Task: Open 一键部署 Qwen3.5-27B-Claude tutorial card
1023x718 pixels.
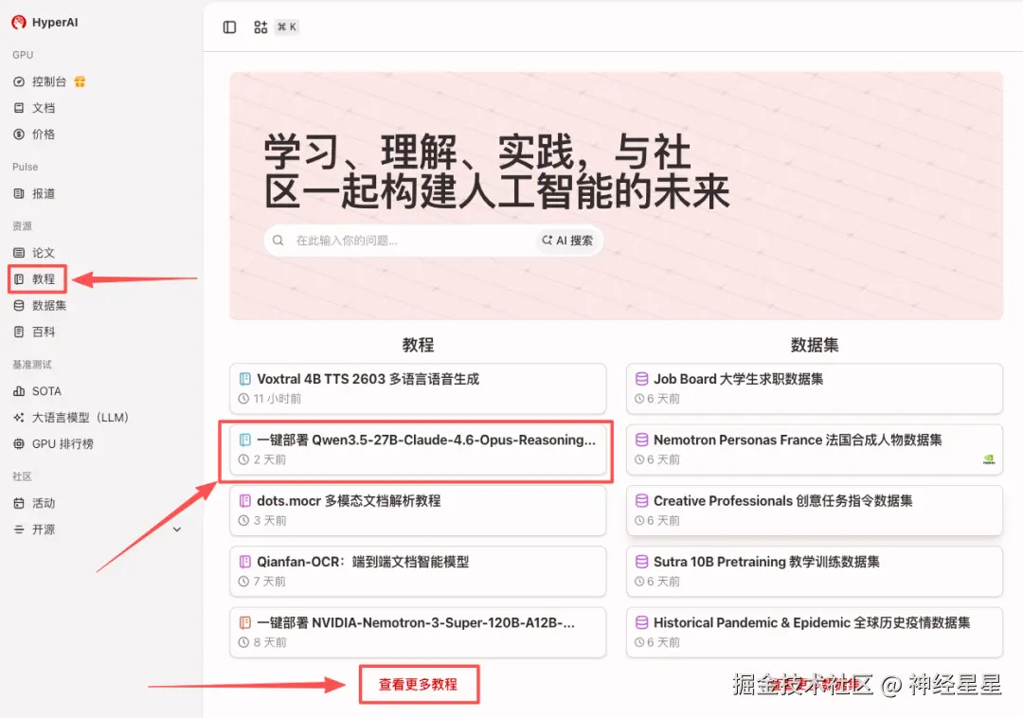Action: tap(419, 449)
